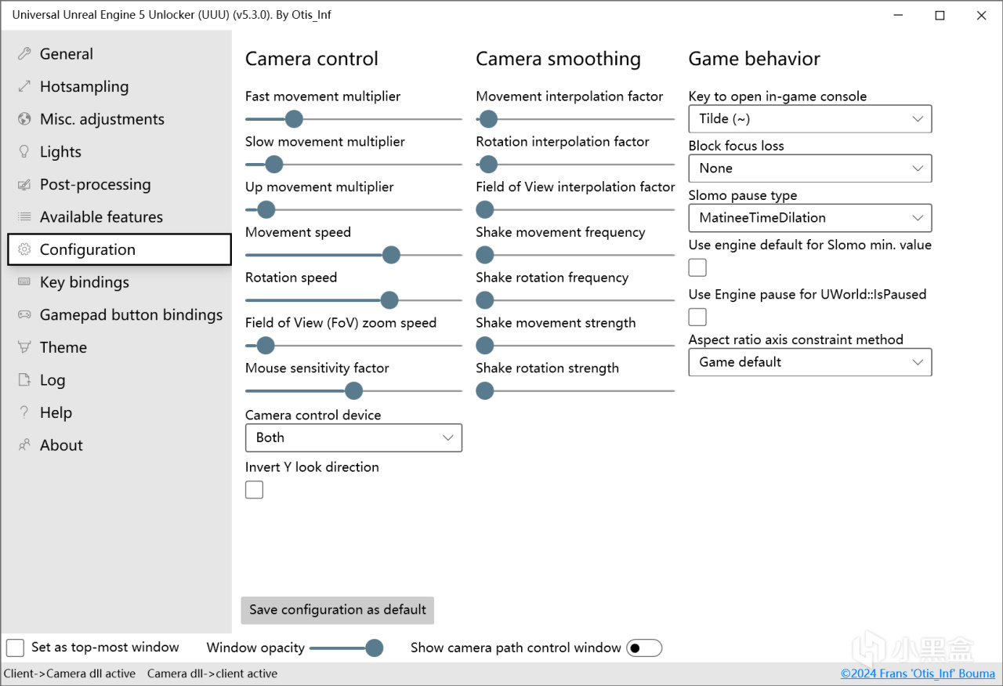The image size is (1003, 686).
Task: Click the gamepad icon beside Gamepad button bindings
Action: [24, 315]
